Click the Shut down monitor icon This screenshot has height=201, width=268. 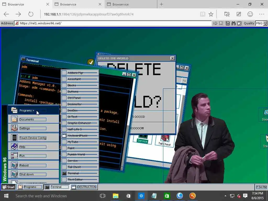point(14,174)
